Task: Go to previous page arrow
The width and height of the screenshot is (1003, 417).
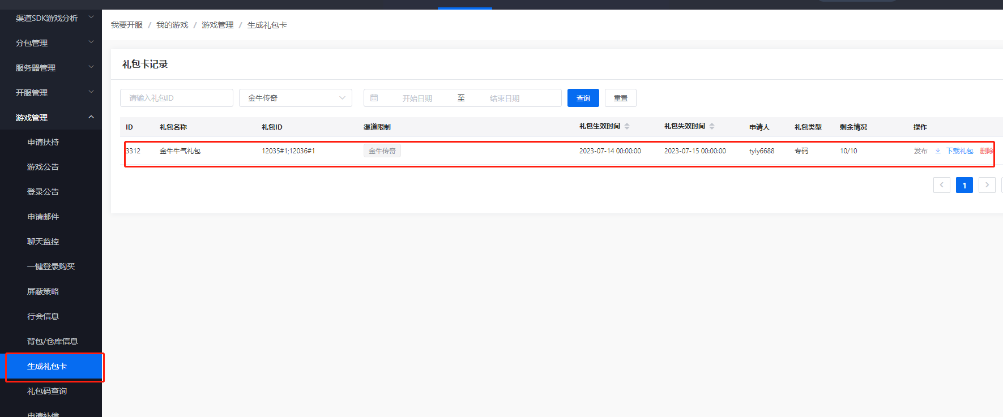Action: [x=942, y=185]
